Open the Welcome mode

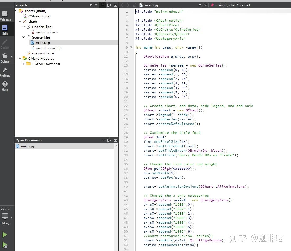(x=6, y=16)
